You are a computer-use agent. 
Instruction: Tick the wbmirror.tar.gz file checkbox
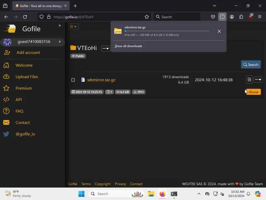coord(73,80)
